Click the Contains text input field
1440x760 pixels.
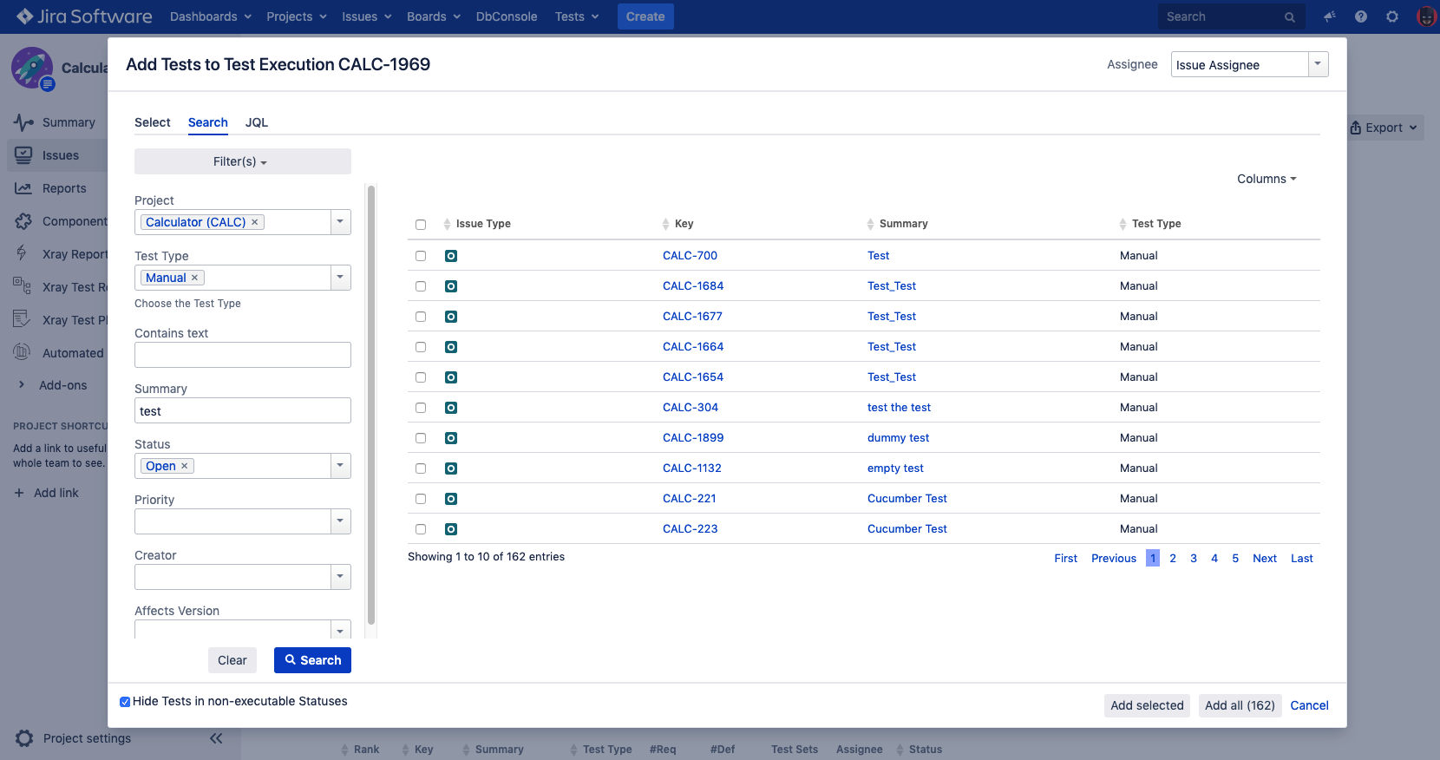[243, 355]
